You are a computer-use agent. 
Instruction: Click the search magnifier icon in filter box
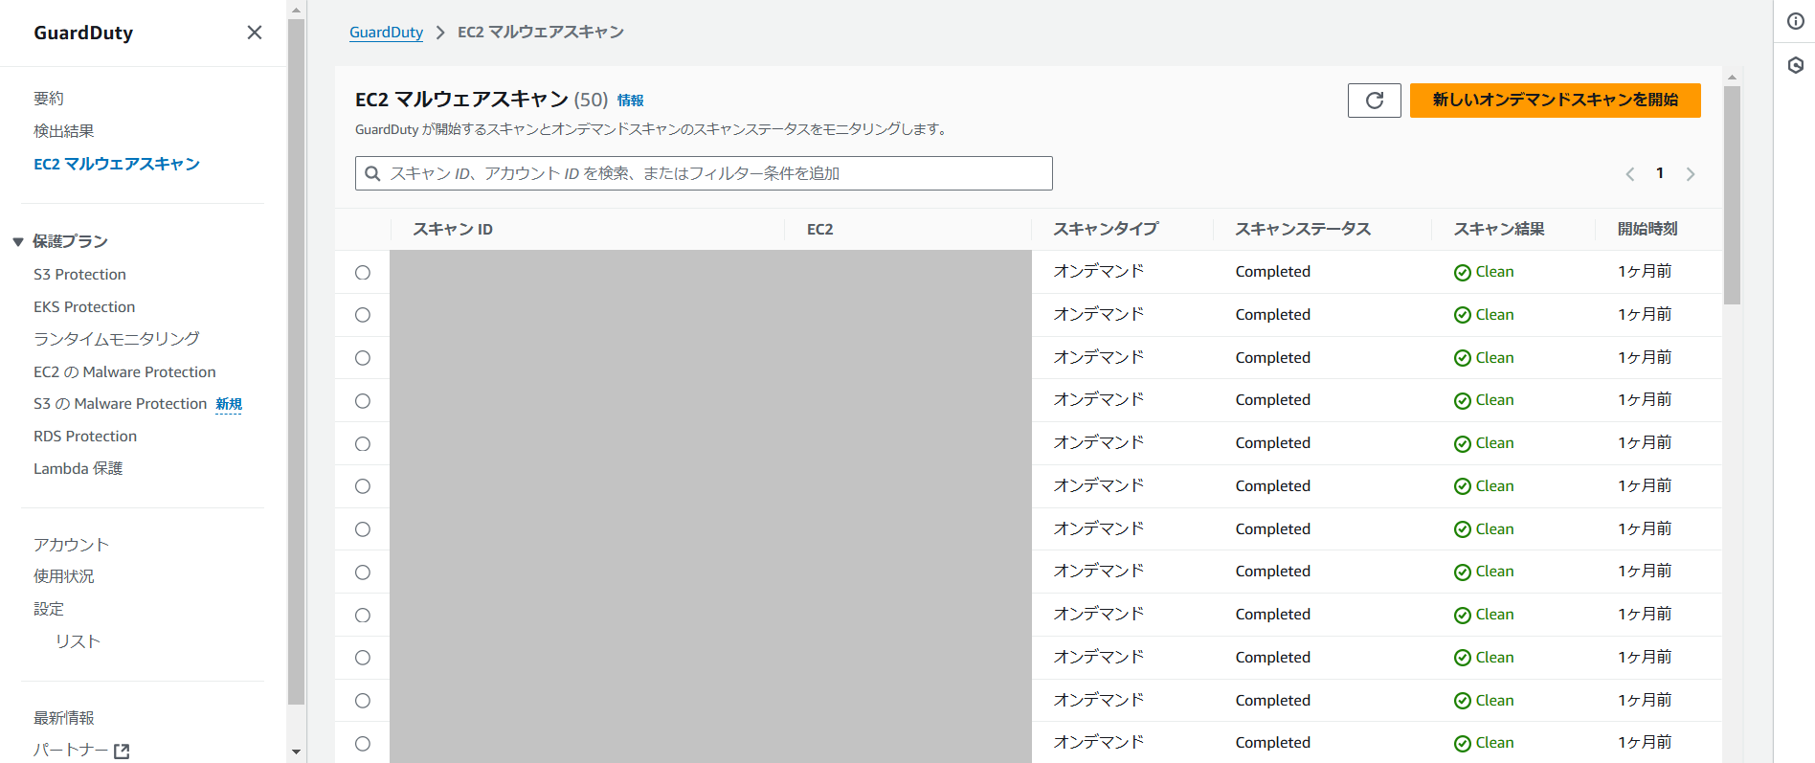(x=373, y=173)
